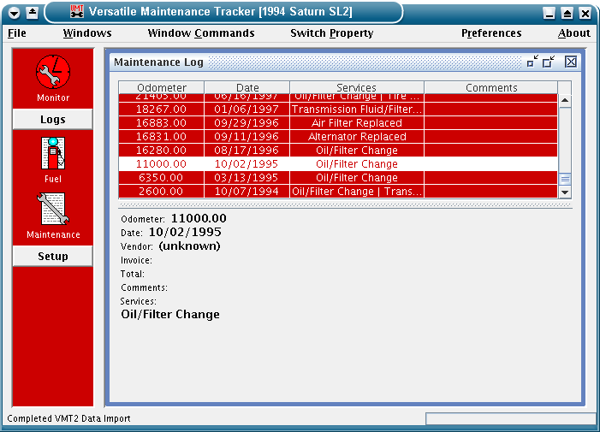Click the shrink icon on Maintenance Log panel
Image resolution: width=600 pixels, height=432 pixels.
pyautogui.click(x=532, y=62)
